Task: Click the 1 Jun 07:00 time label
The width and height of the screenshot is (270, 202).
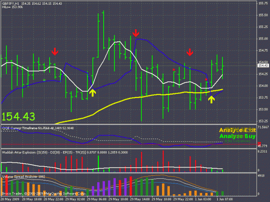Action: tap(225, 199)
